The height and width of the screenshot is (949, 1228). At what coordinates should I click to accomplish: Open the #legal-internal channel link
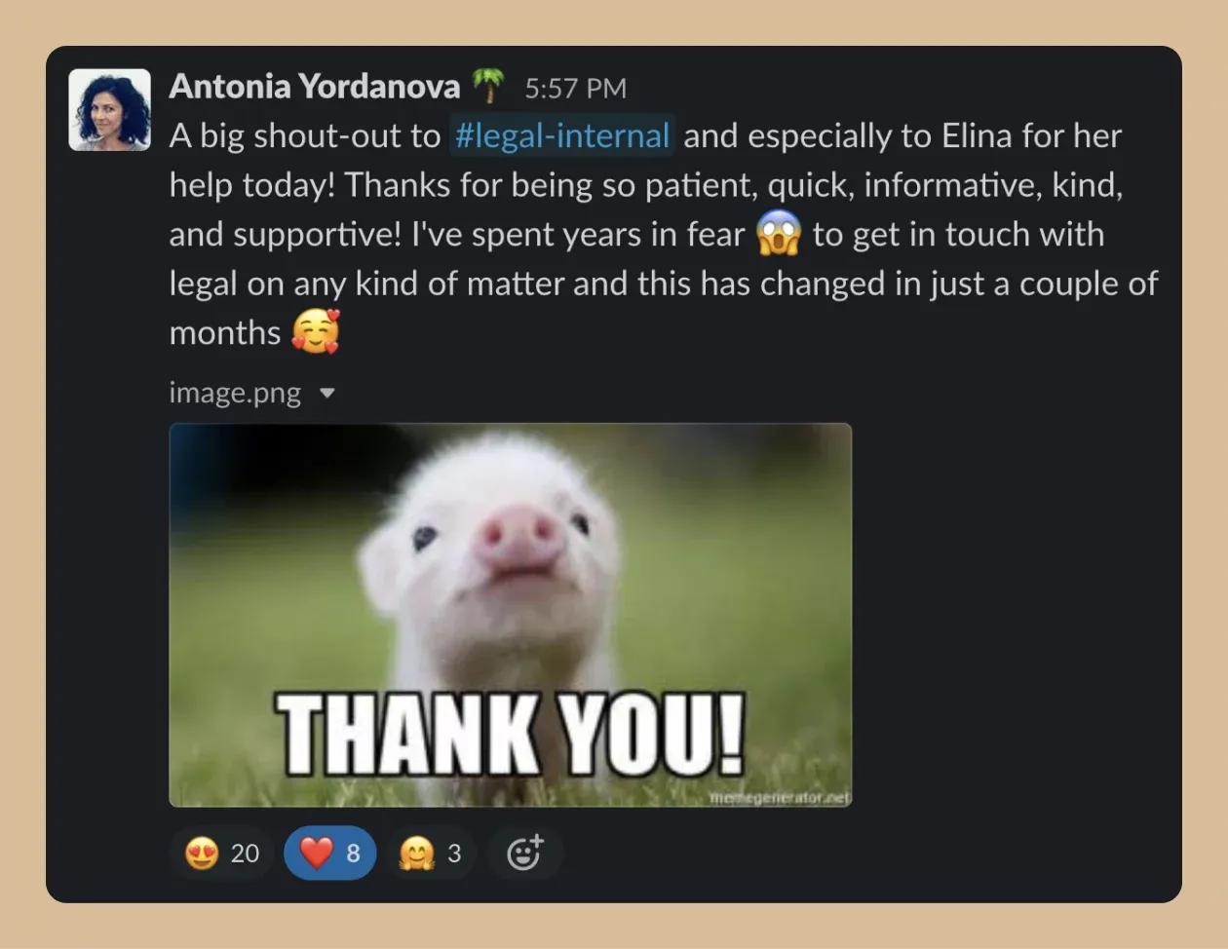pos(562,135)
